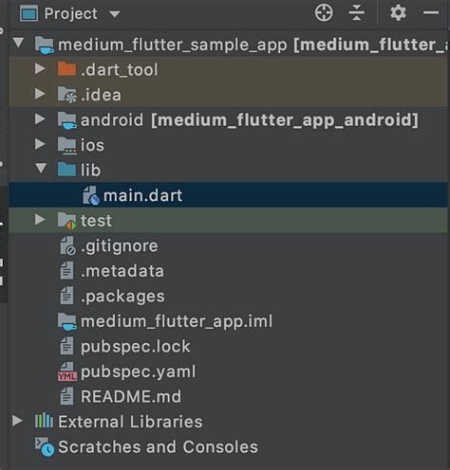Click the pubspec.yaml YML file icon
The height and width of the screenshot is (470, 450).
tap(67, 371)
